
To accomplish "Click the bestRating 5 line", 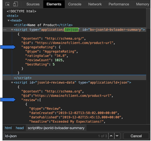I will point(40,64).
